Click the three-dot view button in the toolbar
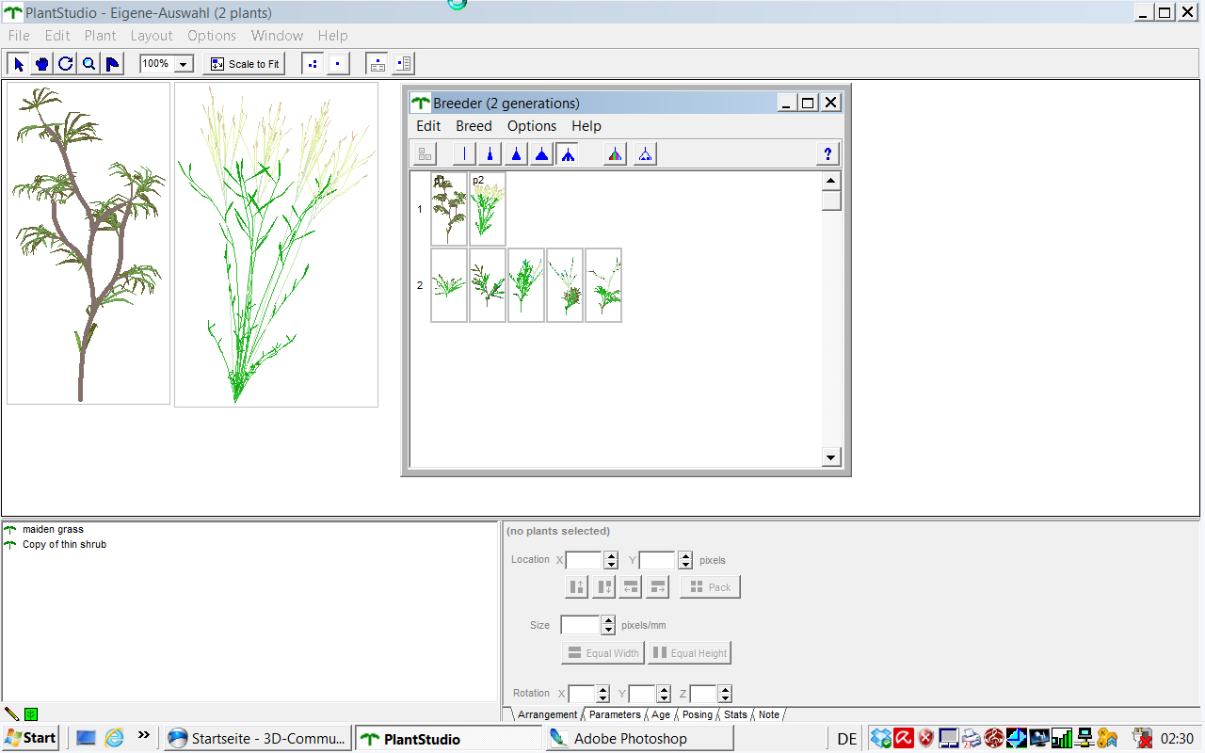Viewport: 1205px width, 753px height. pos(313,64)
